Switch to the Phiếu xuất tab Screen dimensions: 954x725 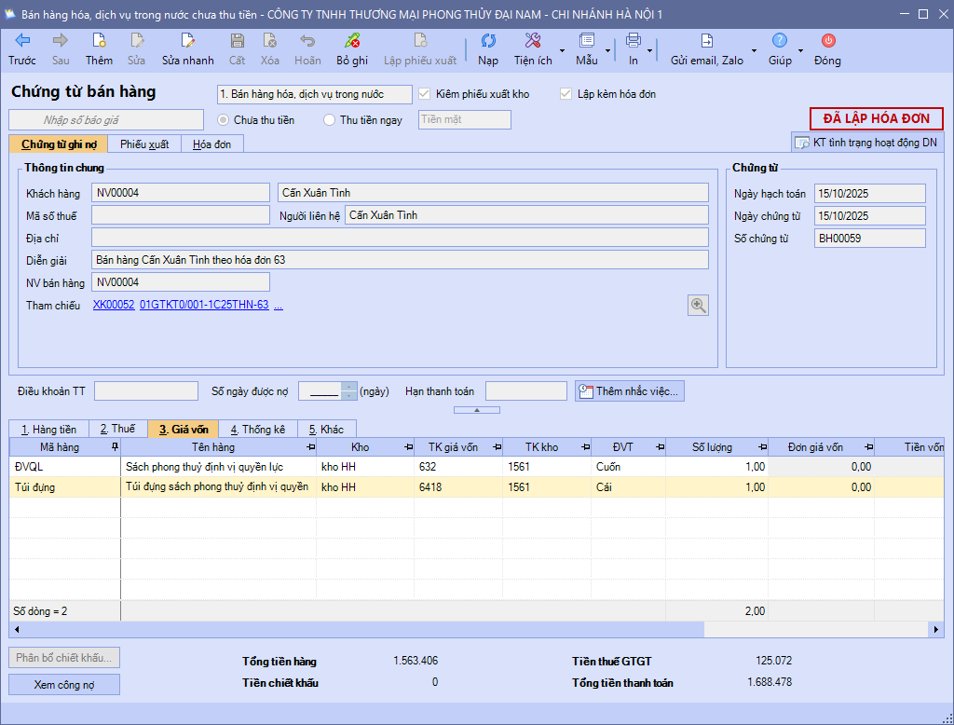pyautogui.click(x=144, y=144)
